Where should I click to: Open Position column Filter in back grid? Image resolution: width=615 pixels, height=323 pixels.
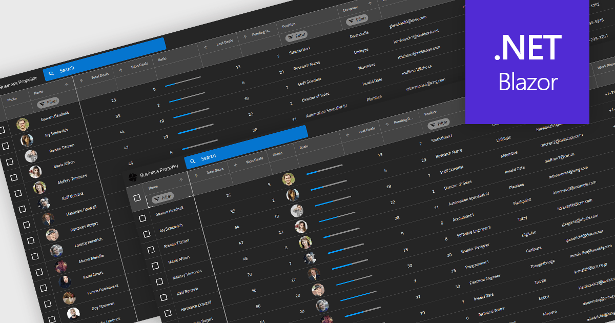(x=297, y=36)
